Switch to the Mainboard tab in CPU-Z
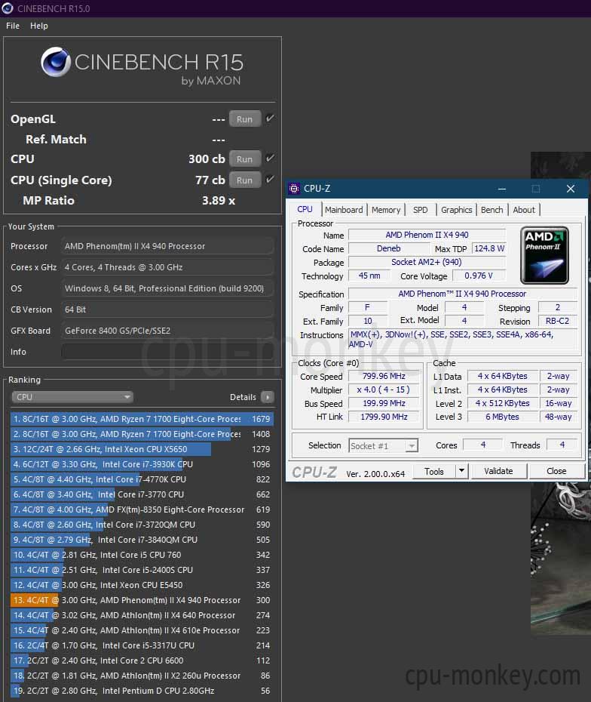Screen dimensions: 591x702 [344, 210]
